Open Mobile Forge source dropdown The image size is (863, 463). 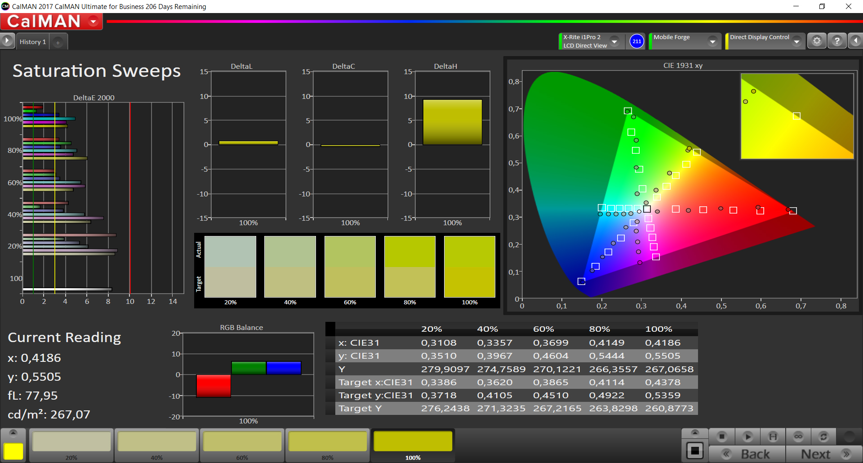coord(712,41)
